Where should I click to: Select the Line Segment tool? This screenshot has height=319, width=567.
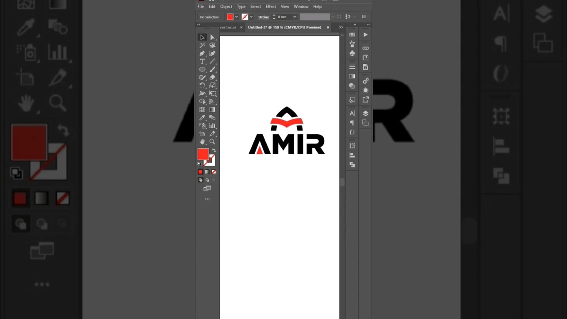[x=212, y=61]
